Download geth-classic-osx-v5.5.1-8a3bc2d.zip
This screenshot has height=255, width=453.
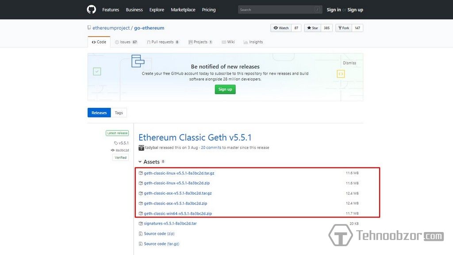point(175,203)
